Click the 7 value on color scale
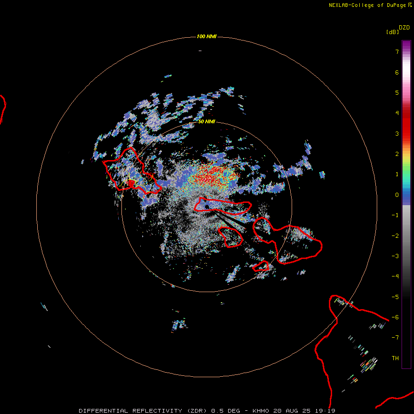 pos(397,52)
